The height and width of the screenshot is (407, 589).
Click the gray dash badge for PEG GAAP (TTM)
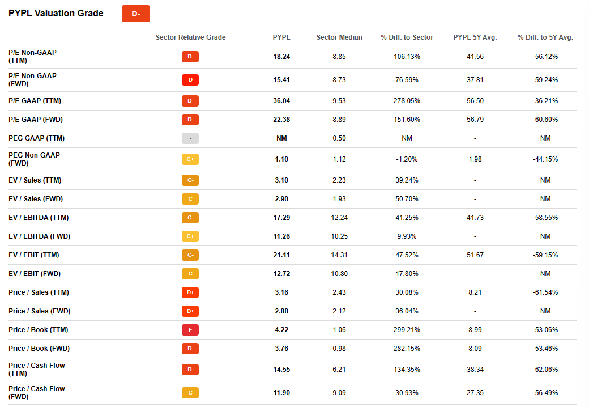(190, 138)
